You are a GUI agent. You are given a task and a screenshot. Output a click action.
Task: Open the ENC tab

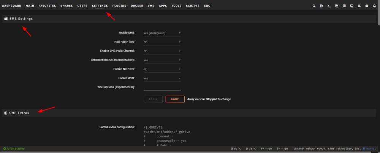click(x=207, y=6)
